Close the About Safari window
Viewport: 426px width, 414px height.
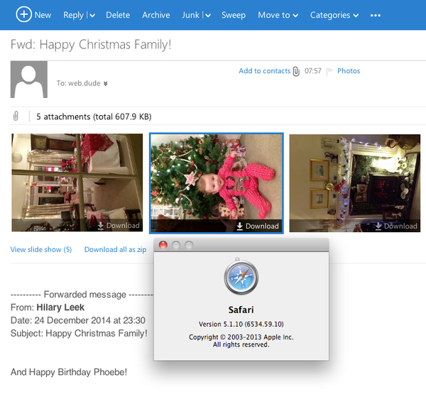coord(163,245)
